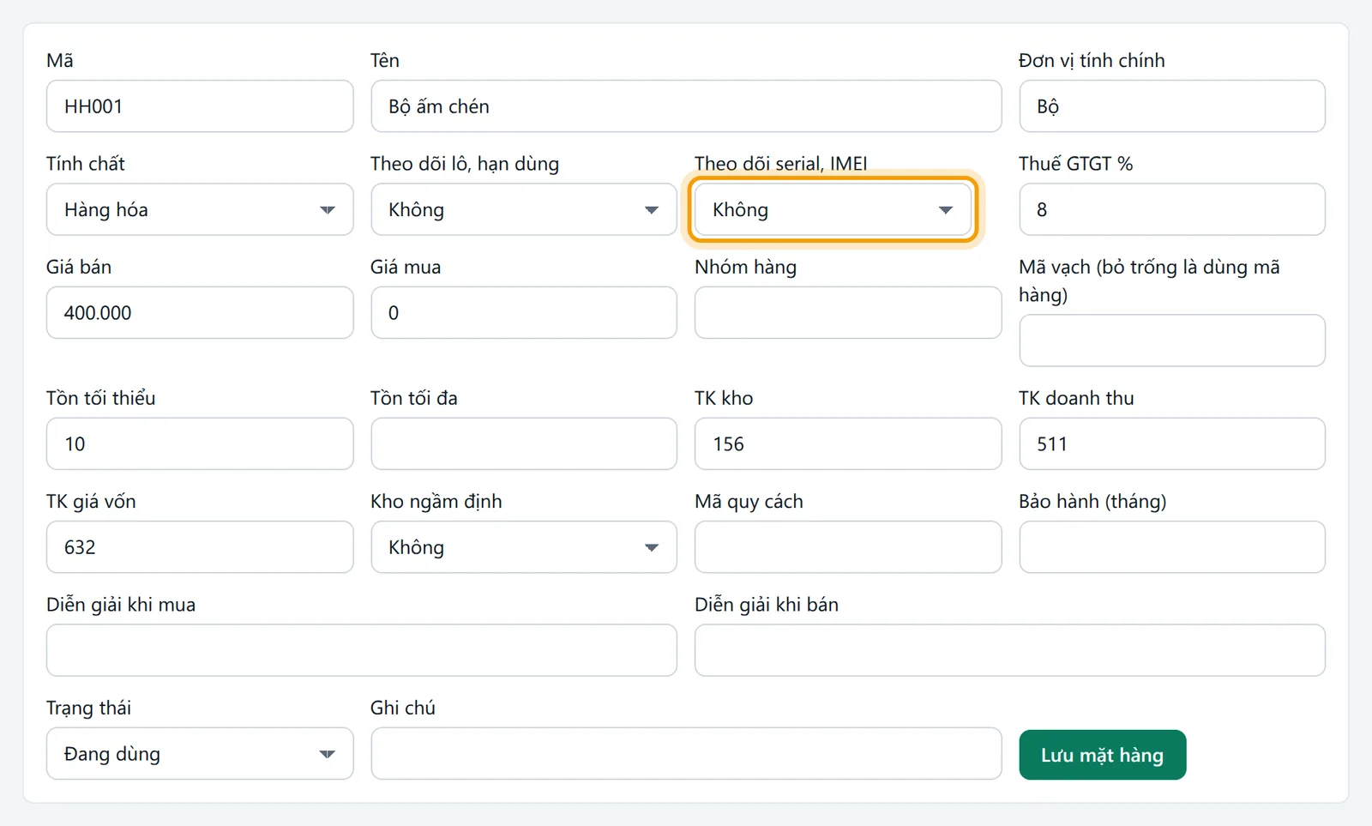Focus the Tồn tối thiểu field
The height and width of the screenshot is (826, 1372).
[x=200, y=444]
